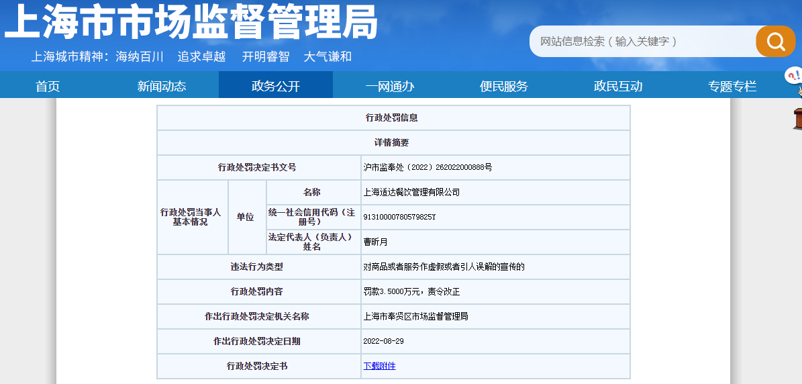This screenshot has width=802, height=384.
Task: Click the 作出行政处罚决定日期 label cell
Action: point(258,341)
